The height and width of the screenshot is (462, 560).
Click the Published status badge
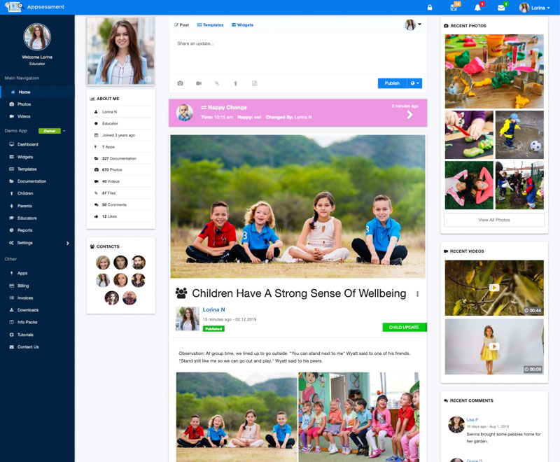point(213,328)
